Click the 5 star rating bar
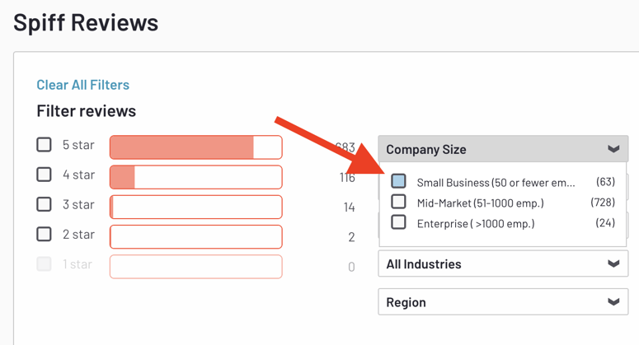The width and height of the screenshot is (639, 345). click(196, 147)
